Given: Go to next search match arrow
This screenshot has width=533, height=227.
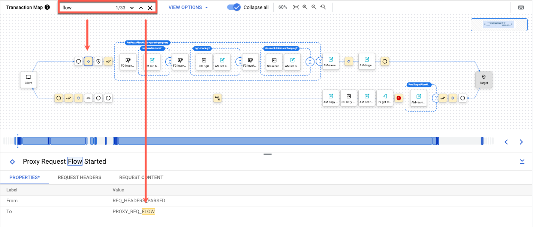Looking at the screenshot, I should click(132, 7).
